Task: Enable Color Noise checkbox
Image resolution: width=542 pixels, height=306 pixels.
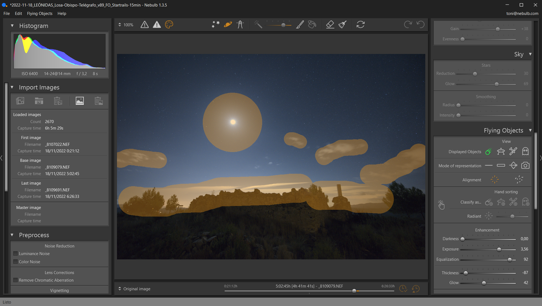Action: pyautogui.click(x=15, y=262)
